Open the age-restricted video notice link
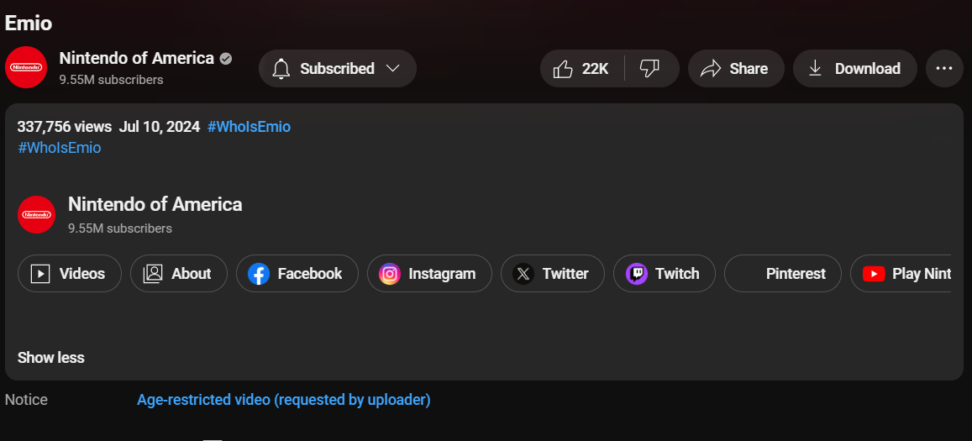972x441 pixels. 283,400
